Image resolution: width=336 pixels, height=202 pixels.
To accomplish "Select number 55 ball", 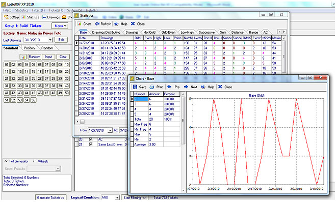I will pyautogui.click(x=33, y=100).
